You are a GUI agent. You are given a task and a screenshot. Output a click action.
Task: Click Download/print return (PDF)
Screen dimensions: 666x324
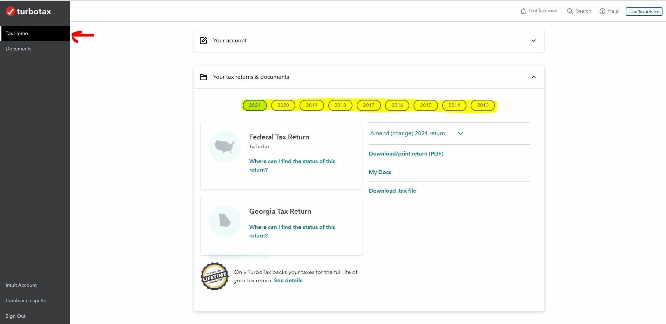(406, 154)
